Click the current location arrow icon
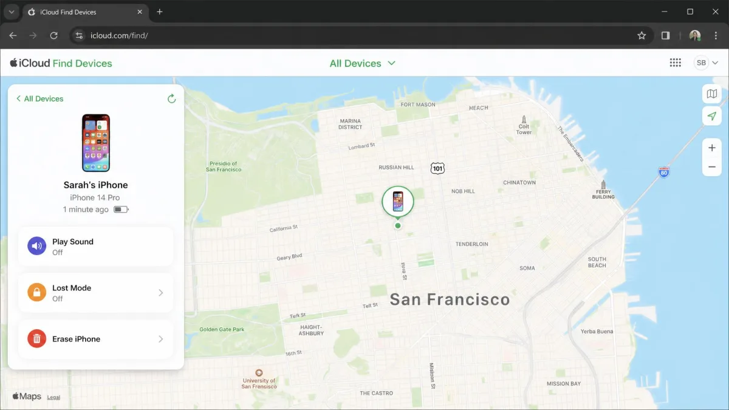Screen dimensions: 729x410 (x=712, y=116)
